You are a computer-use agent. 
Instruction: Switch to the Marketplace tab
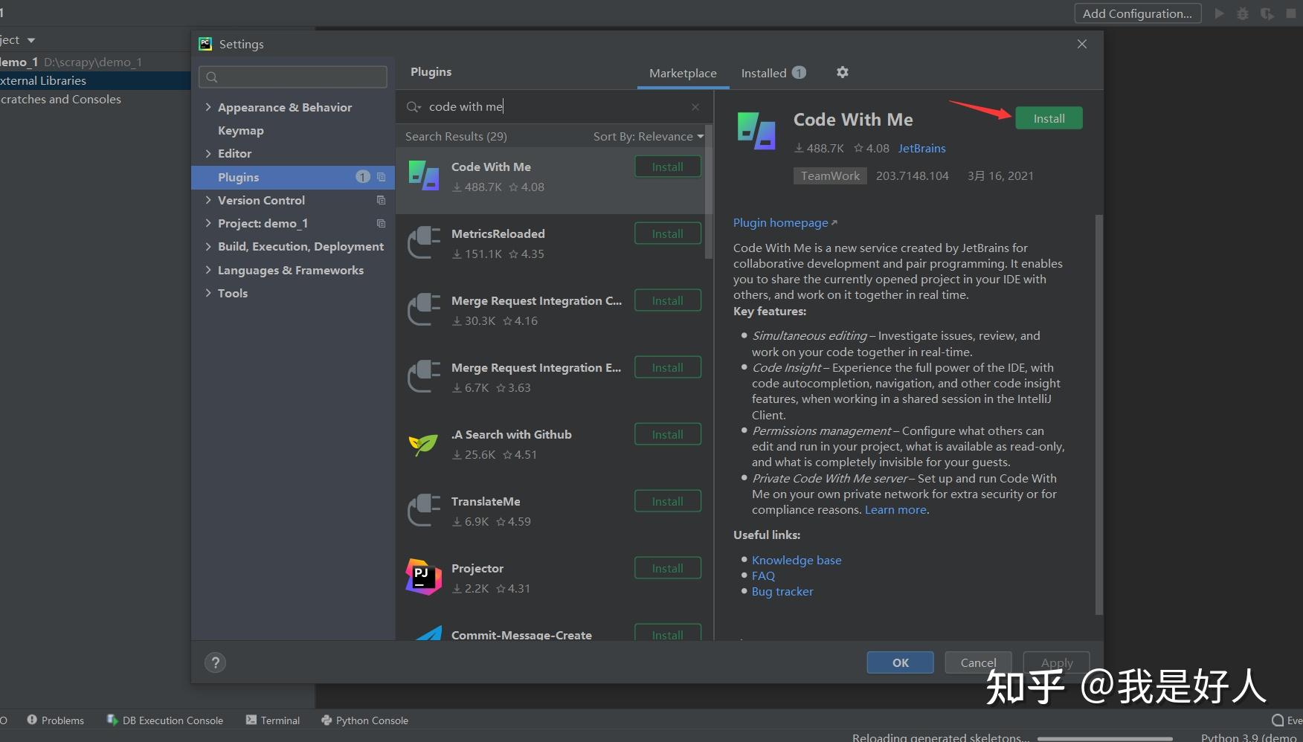(683, 73)
